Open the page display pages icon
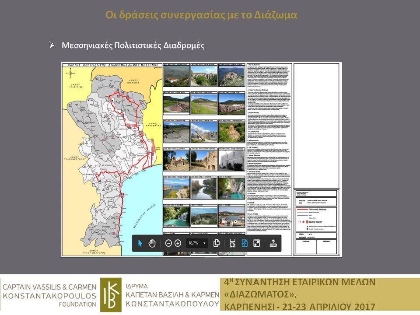Screen dimensions: 420x315 (x=217, y=243)
